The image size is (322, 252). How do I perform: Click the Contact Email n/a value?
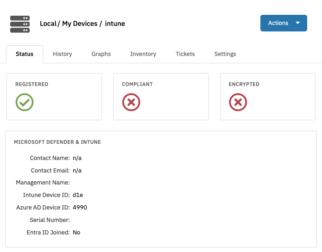[x=77, y=171]
